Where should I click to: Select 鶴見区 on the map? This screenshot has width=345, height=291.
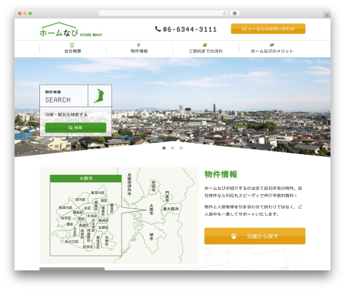click(112, 208)
